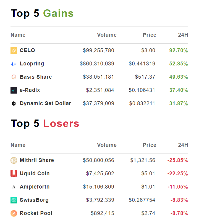199x220 pixels.
Task: Sort Gains table by 24H header
Action: tap(183, 35)
